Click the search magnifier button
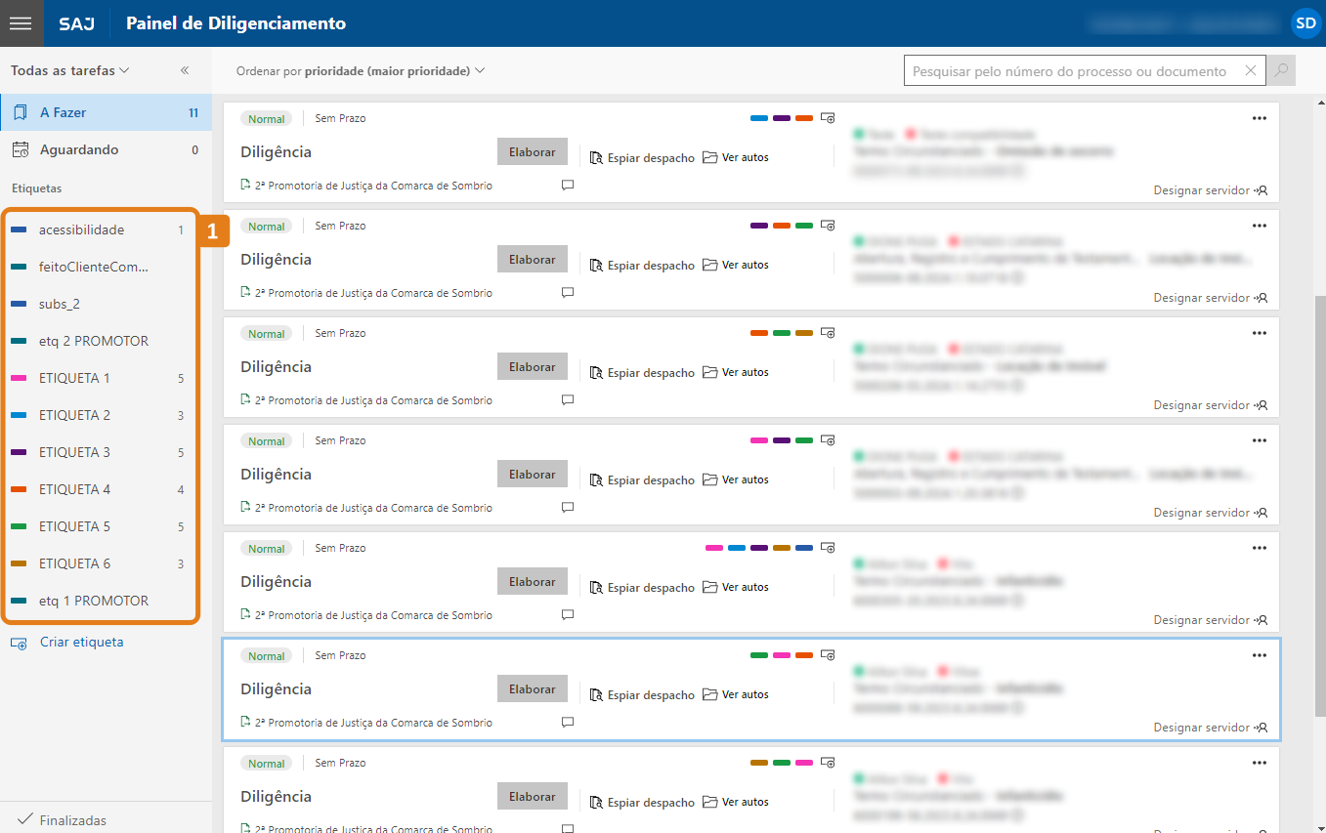Viewport: 1326px width, 833px height. (1280, 71)
